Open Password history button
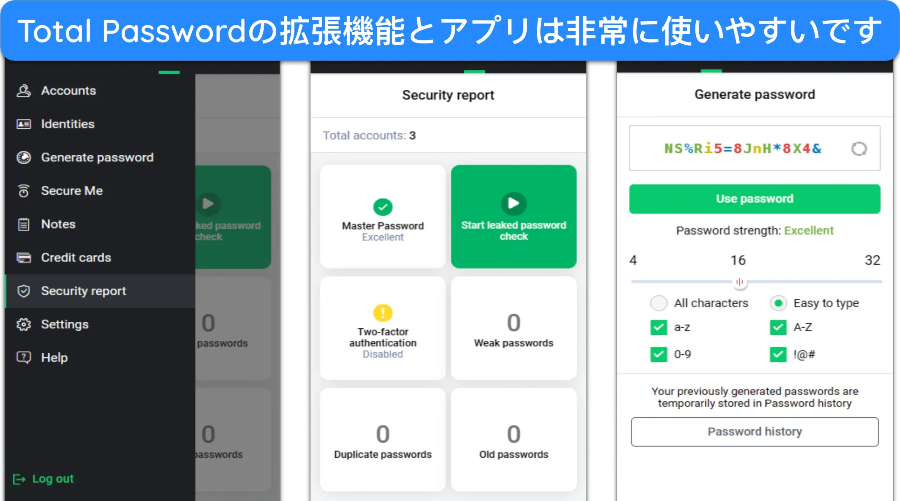The width and height of the screenshot is (900, 501). pyautogui.click(x=754, y=432)
